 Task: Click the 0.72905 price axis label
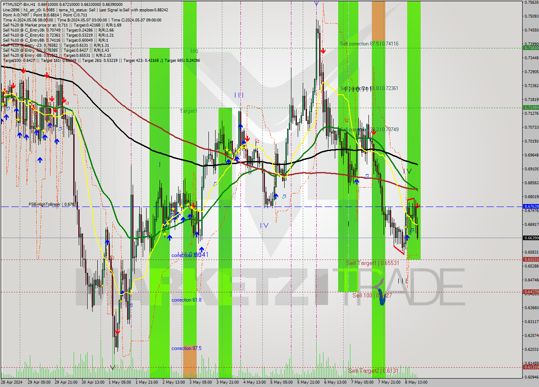pyautogui.click(x=531, y=72)
